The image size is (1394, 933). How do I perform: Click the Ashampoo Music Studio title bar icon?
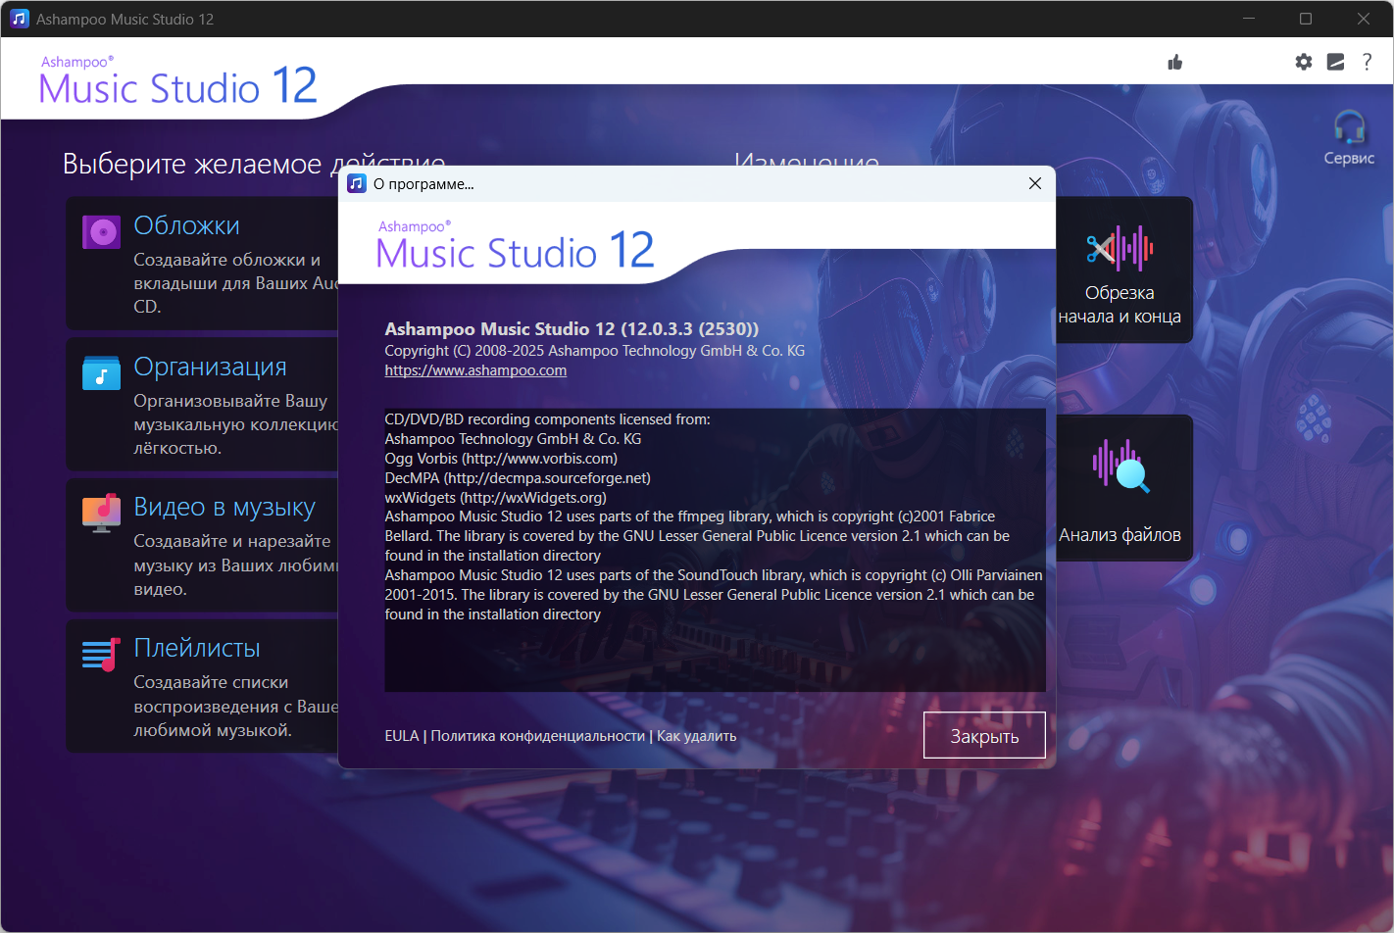(x=20, y=19)
